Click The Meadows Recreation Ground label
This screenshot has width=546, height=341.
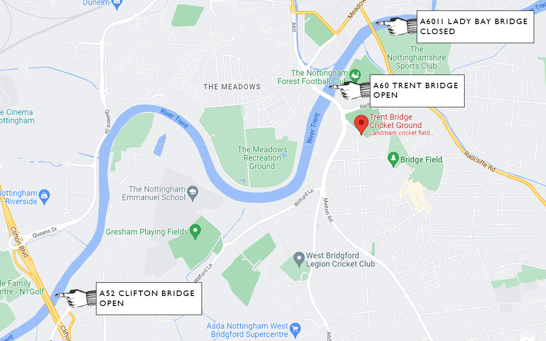(262, 158)
